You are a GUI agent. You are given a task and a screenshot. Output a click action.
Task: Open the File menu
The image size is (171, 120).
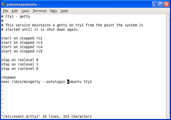coord(6,11)
